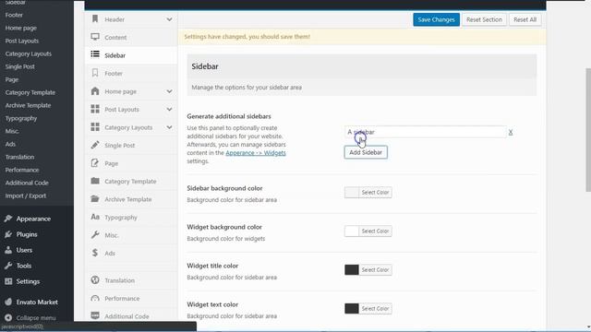Click the Sidebar list icon
The width and height of the screenshot is (591, 332).
coord(95,54)
